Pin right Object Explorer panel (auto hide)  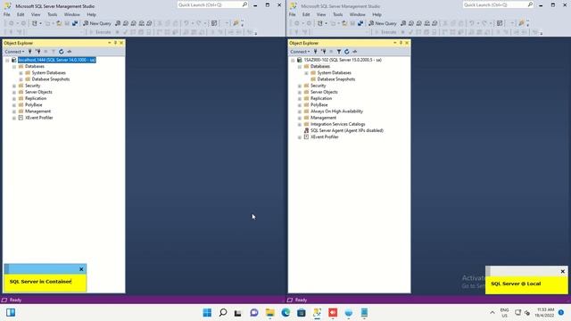pyautogui.click(x=401, y=43)
